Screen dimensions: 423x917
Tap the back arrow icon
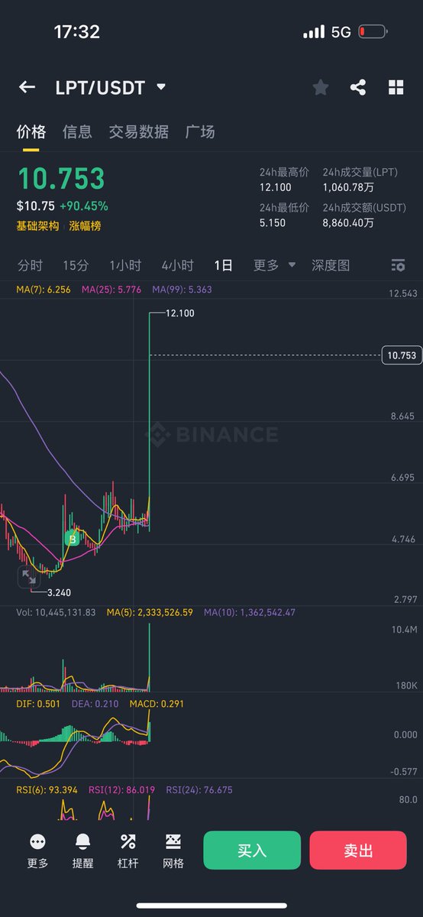click(27, 87)
